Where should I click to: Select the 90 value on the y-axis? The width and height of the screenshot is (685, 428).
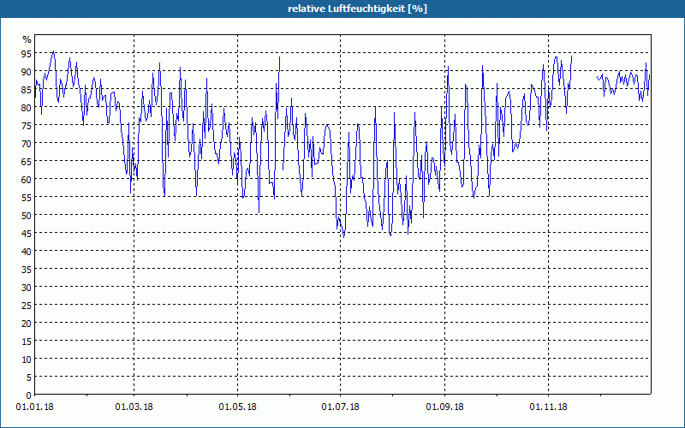(27, 71)
